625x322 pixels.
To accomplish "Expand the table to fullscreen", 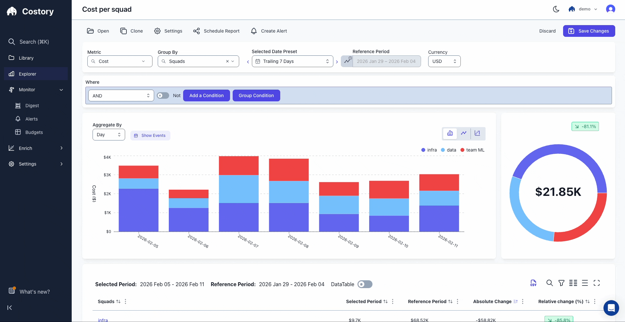I will tap(597, 283).
